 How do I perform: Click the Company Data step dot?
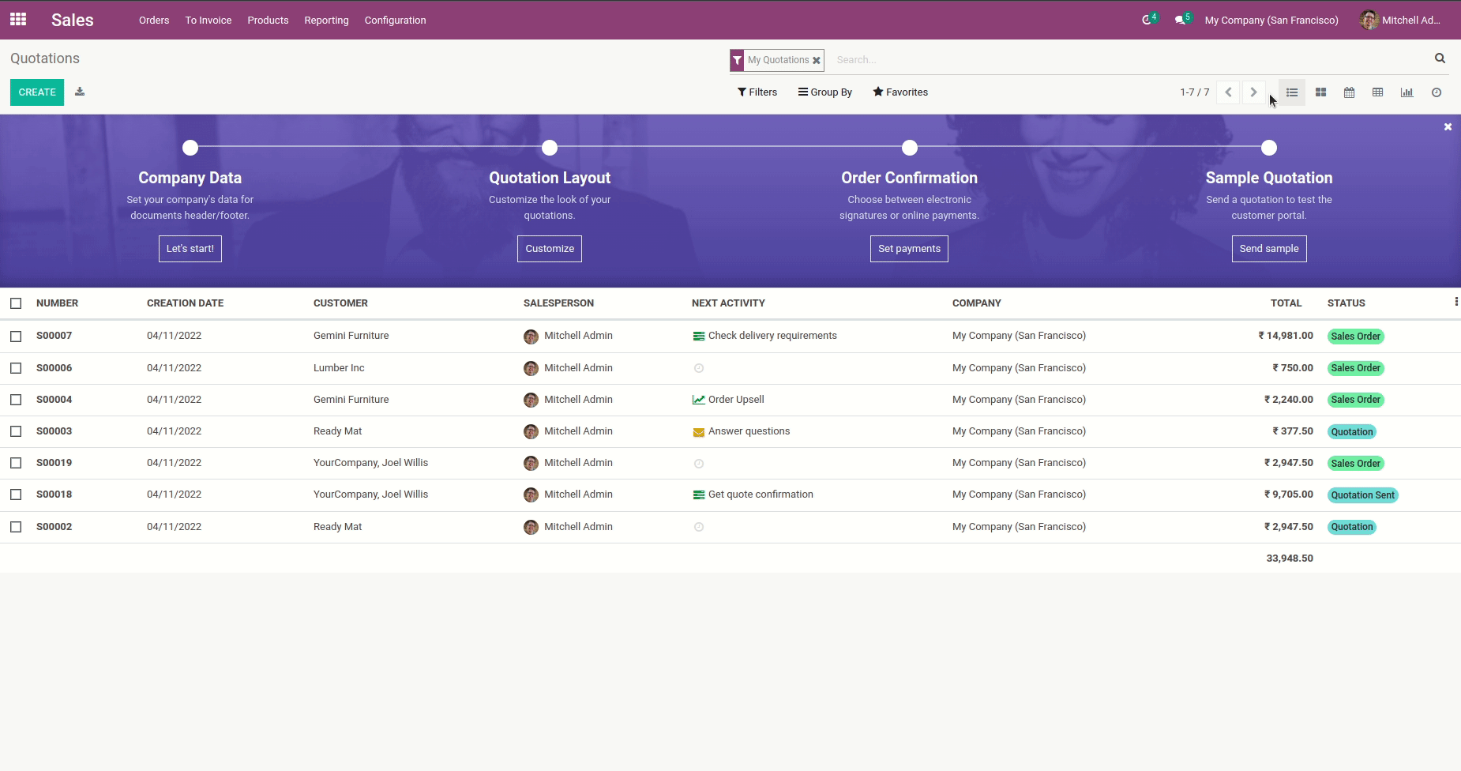tap(190, 148)
